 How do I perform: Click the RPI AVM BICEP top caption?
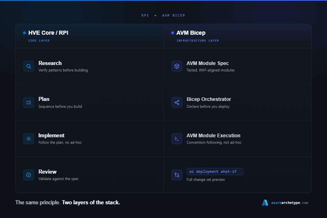point(163,16)
